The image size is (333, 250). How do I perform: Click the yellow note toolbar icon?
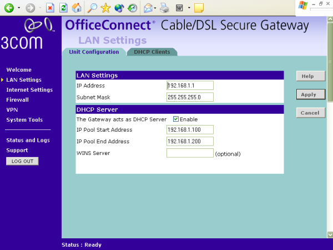click(x=199, y=8)
